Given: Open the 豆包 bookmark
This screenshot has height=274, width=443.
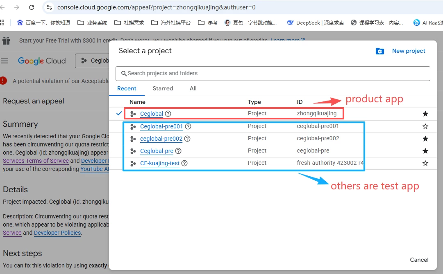Looking at the screenshot, I should (x=251, y=22).
